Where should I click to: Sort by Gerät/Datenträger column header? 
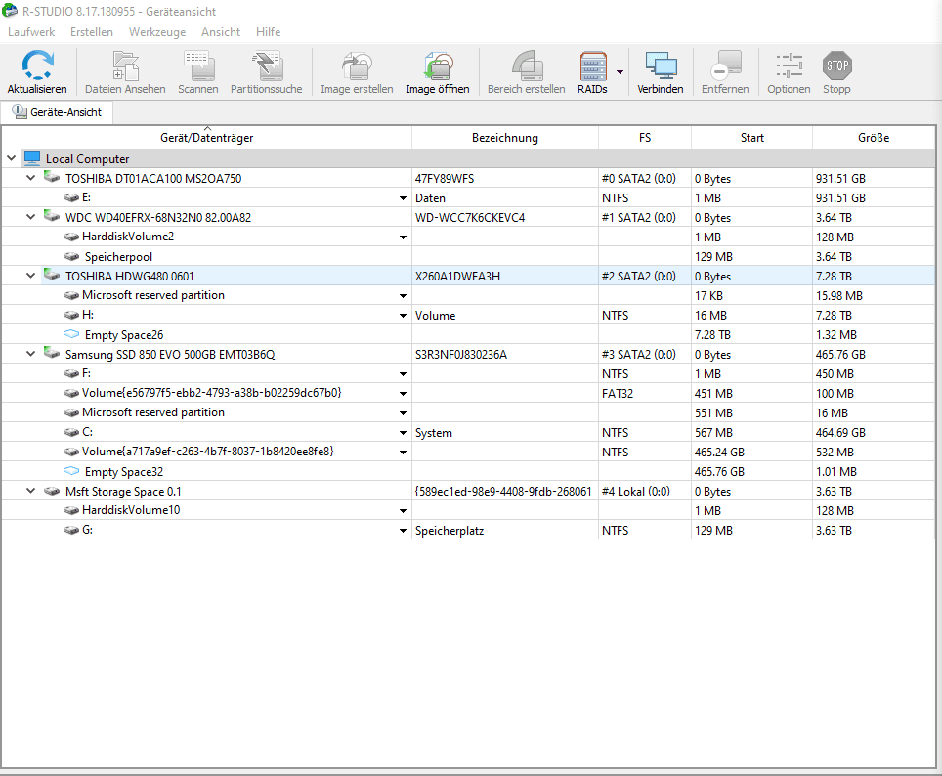(x=206, y=138)
